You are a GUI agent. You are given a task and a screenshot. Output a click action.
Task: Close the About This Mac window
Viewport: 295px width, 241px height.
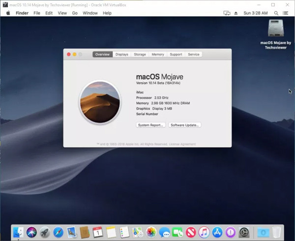pyautogui.click(x=69, y=55)
